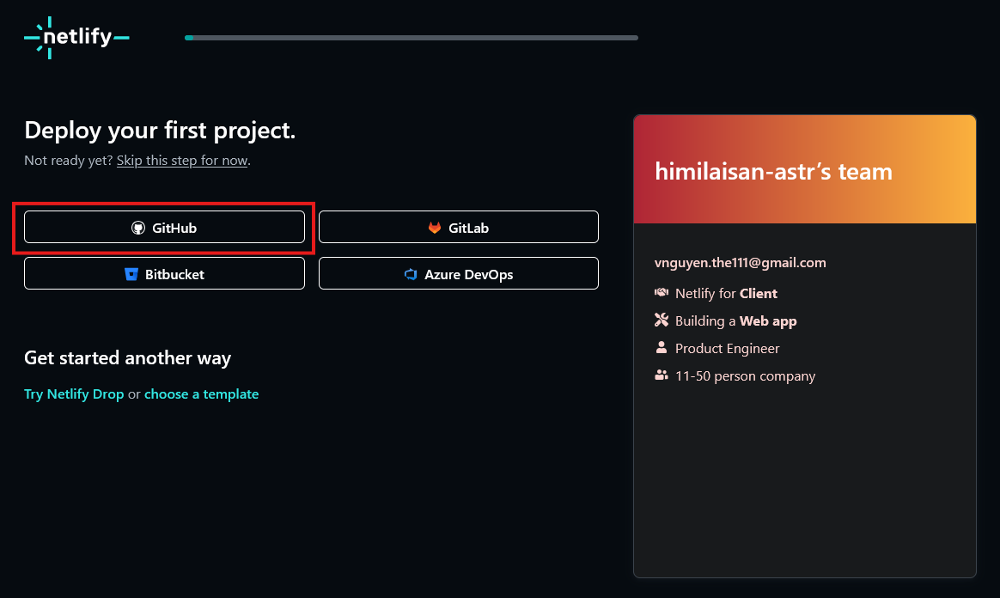This screenshot has width=1000, height=598.
Task: Click the himilaisan-astr's team heading
Action: [x=773, y=172]
